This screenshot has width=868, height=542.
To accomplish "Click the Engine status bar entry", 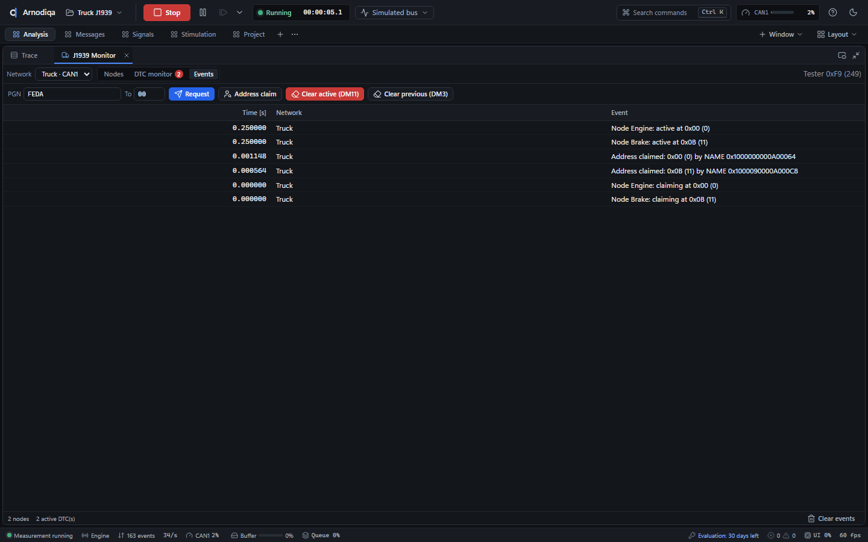I will coord(95,535).
